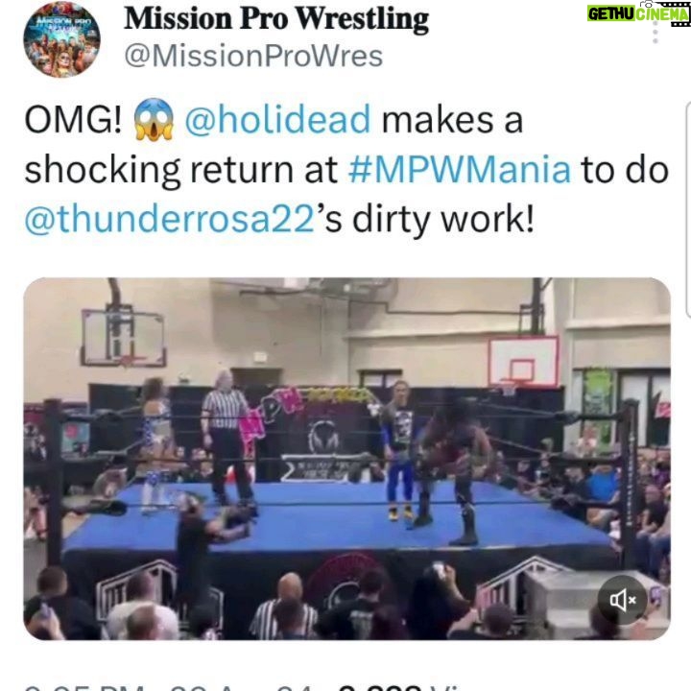
Task: Open the @MissionProWres handle
Action: [253, 57]
